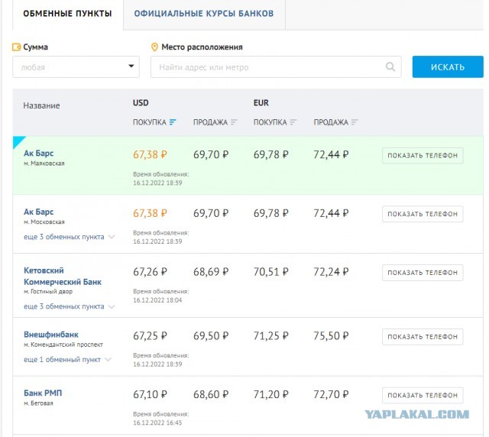This screenshot has height=437, width=489.
Task: Expand 3 more exchange points under Ак Барс
Action: pos(70,237)
